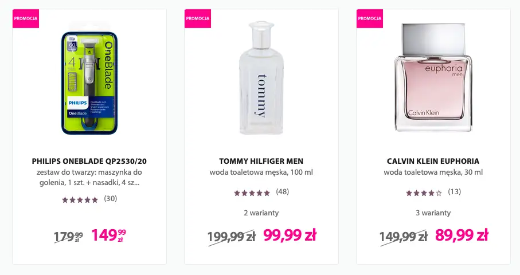Click the Philips OneBlade description text
The width and height of the screenshot is (520, 275).
point(89,178)
